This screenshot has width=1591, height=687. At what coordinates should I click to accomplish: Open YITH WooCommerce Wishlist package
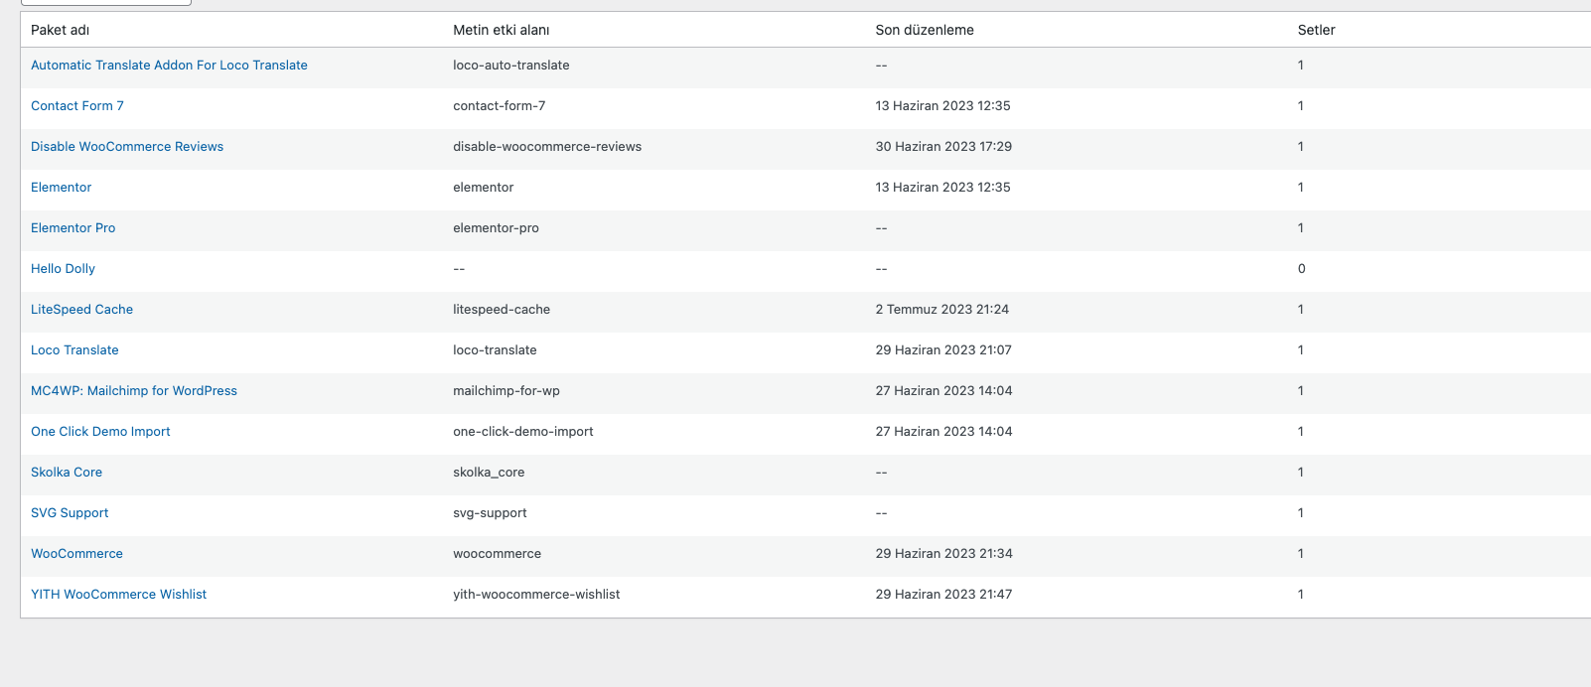118,595
